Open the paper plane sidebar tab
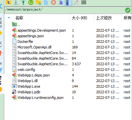Screen dimensions: 132x120 (1, 70)
